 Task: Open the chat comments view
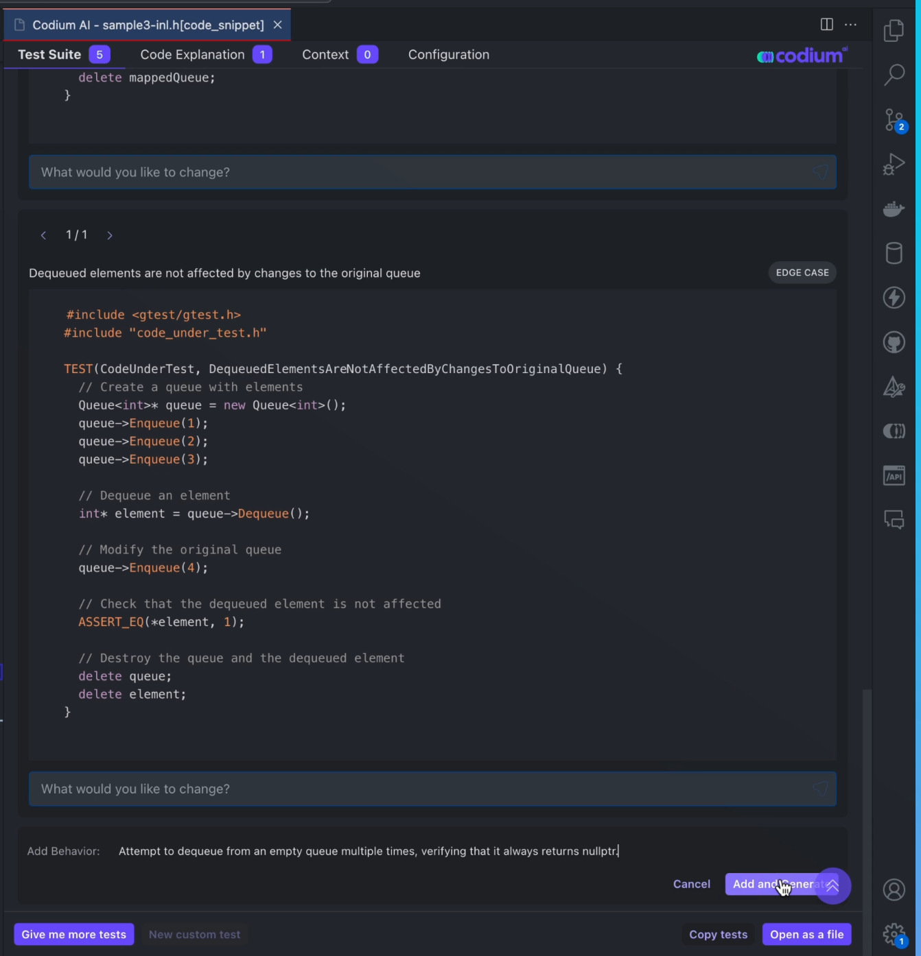894,520
